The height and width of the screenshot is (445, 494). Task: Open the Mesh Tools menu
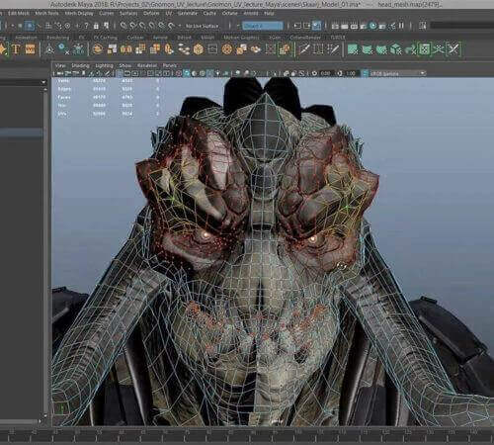pos(46,14)
